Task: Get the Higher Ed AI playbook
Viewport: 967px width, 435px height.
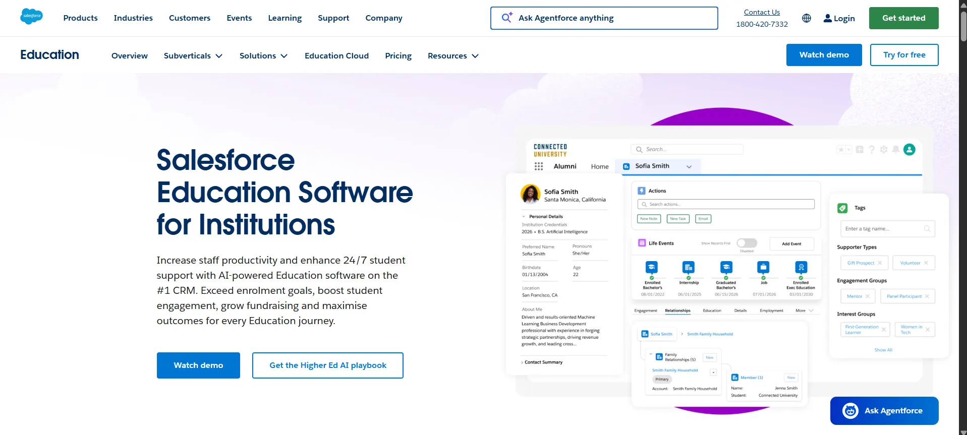Action: pyautogui.click(x=328, y=365)
